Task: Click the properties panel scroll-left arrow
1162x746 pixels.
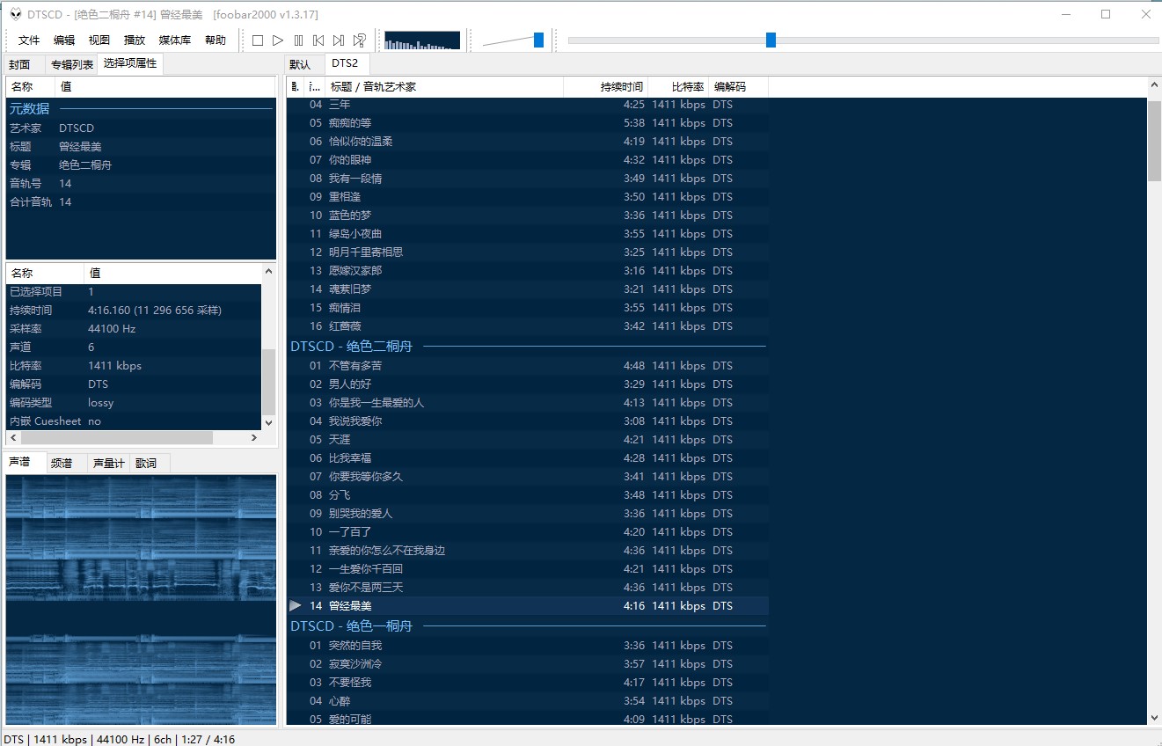Action: 13,437
